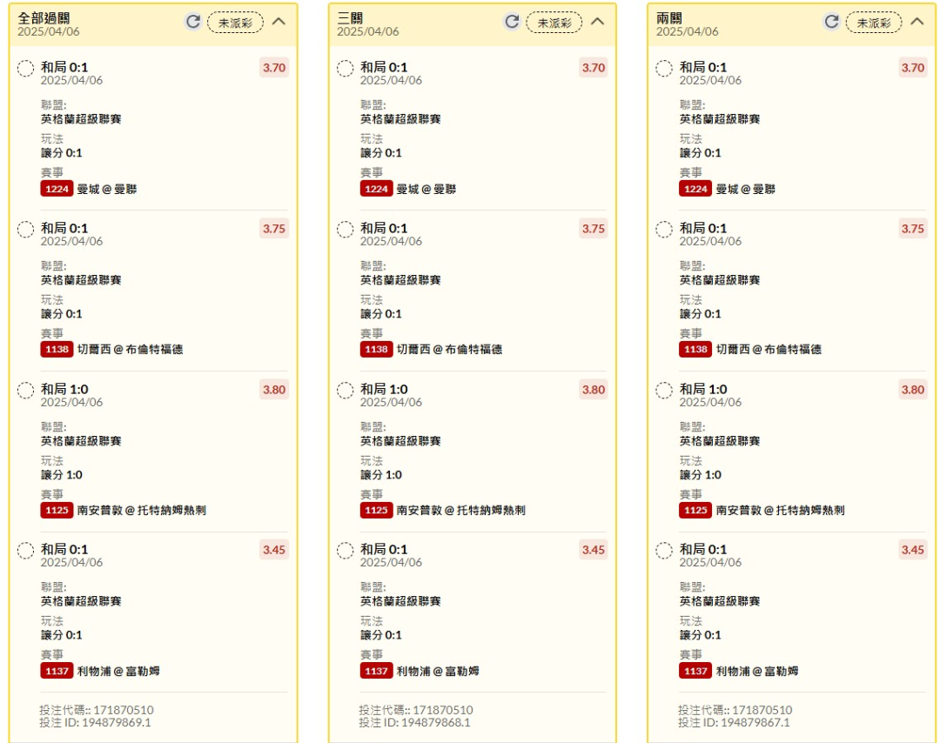Click 投注 ID: 194879869.1 text

click(x=96, y=723)
